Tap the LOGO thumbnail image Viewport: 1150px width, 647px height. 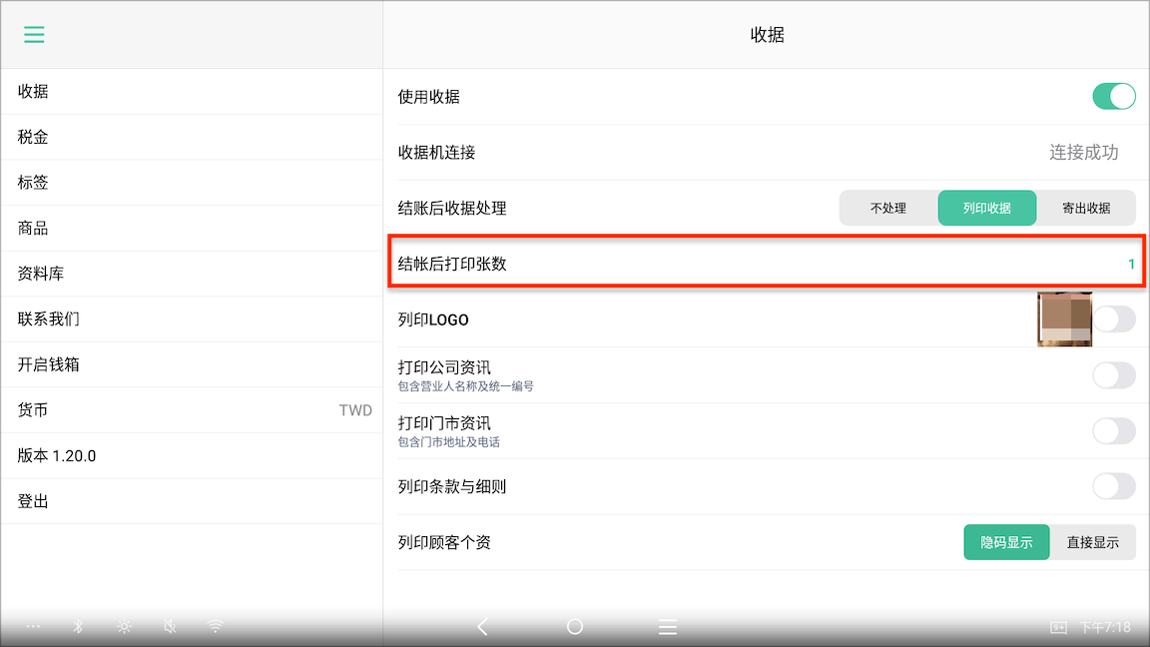tap(1064, 320)
